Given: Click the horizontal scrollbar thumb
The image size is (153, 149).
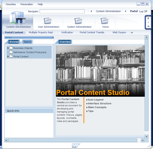Looking at the screenshot, I should [73, 140].
